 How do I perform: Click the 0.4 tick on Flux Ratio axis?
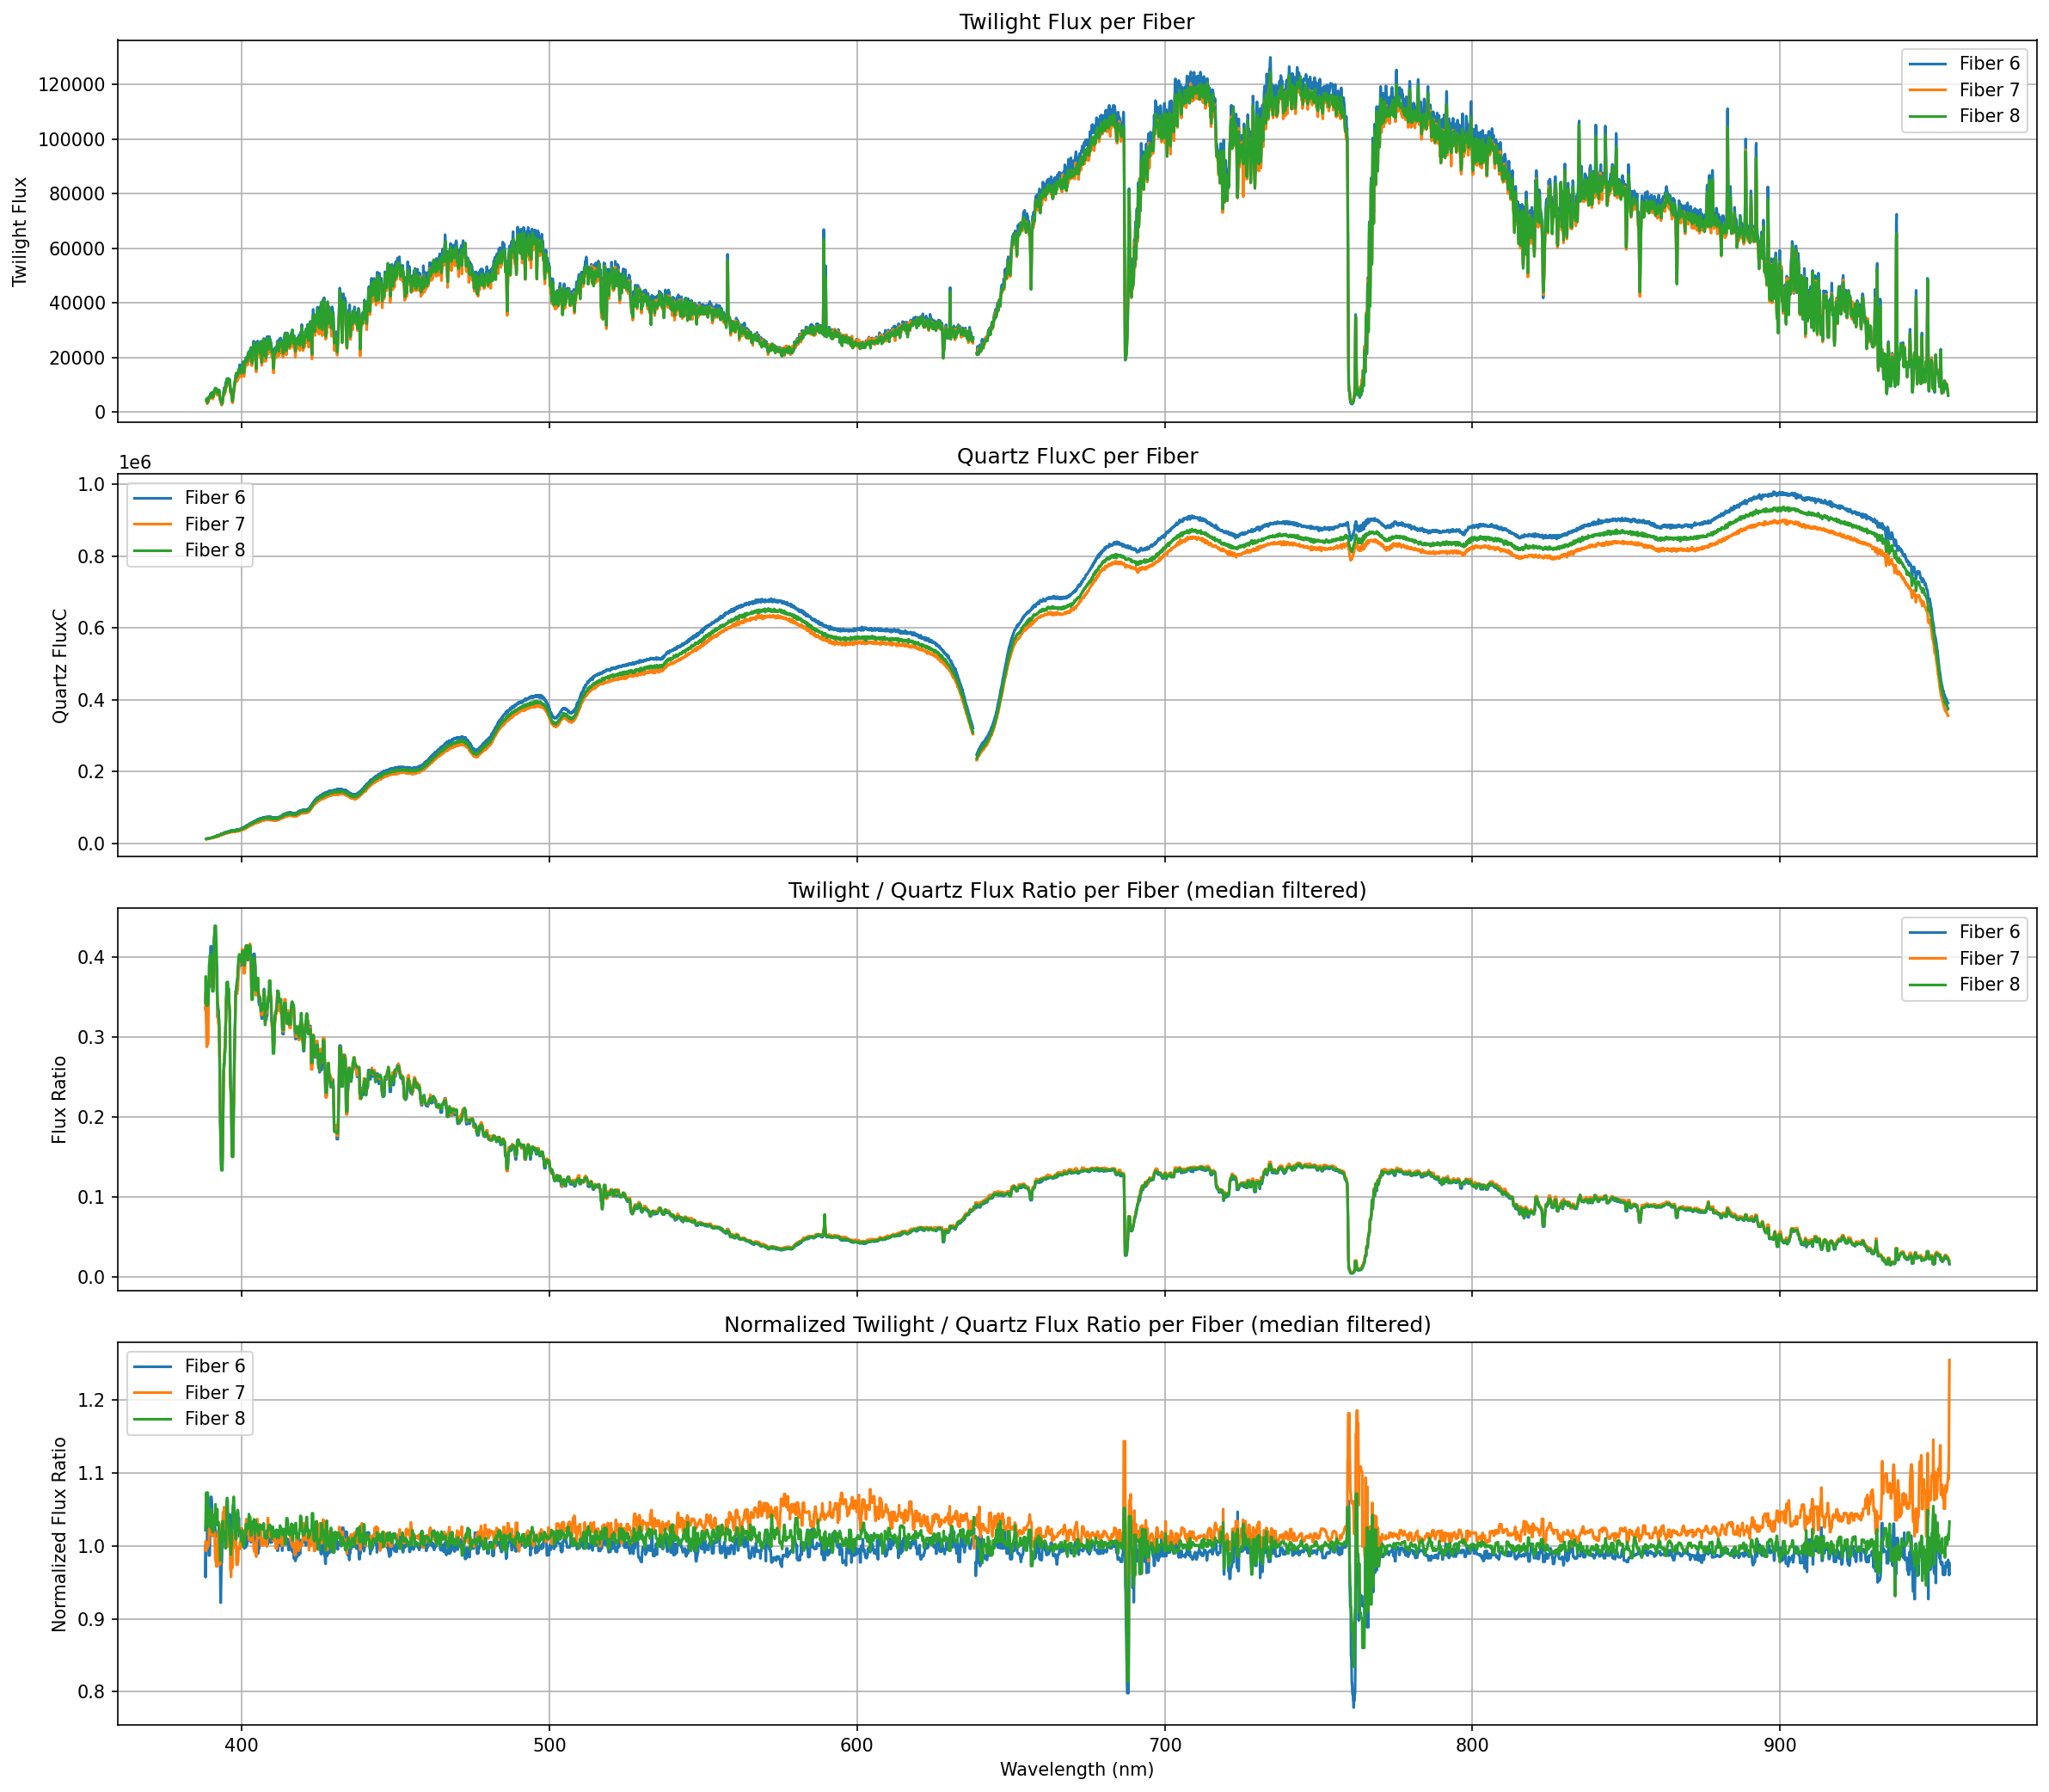pyautogui.click(x=93, y=957)
